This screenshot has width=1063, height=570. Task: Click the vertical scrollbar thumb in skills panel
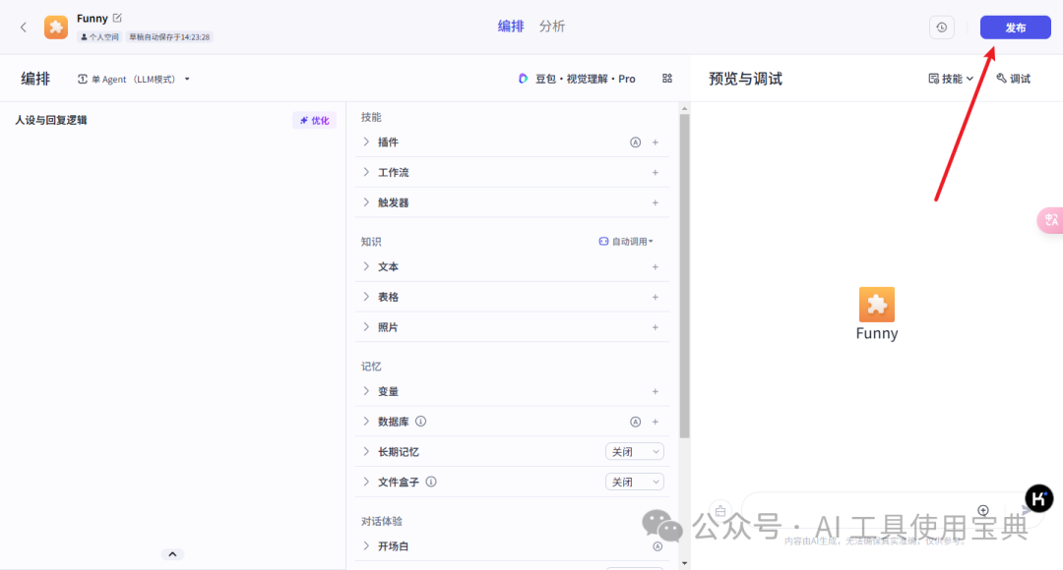tap(685, 276)
